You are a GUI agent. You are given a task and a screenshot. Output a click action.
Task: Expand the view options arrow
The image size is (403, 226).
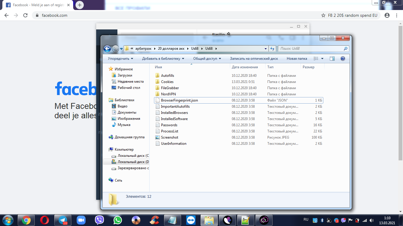pyautogui.click(x=322, y=59)
